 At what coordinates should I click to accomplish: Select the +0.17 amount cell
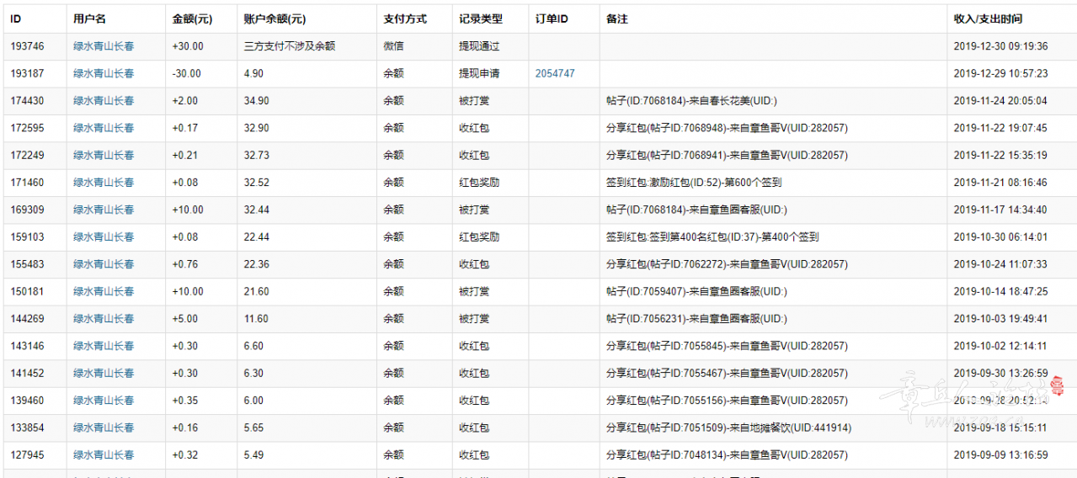point(185,128)
